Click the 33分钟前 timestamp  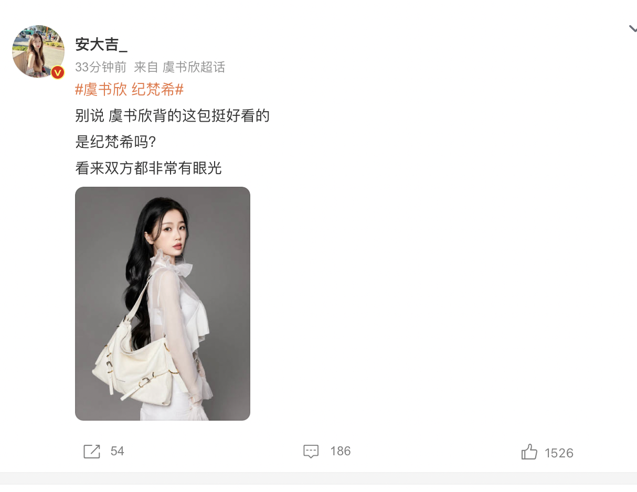point(101,67)
